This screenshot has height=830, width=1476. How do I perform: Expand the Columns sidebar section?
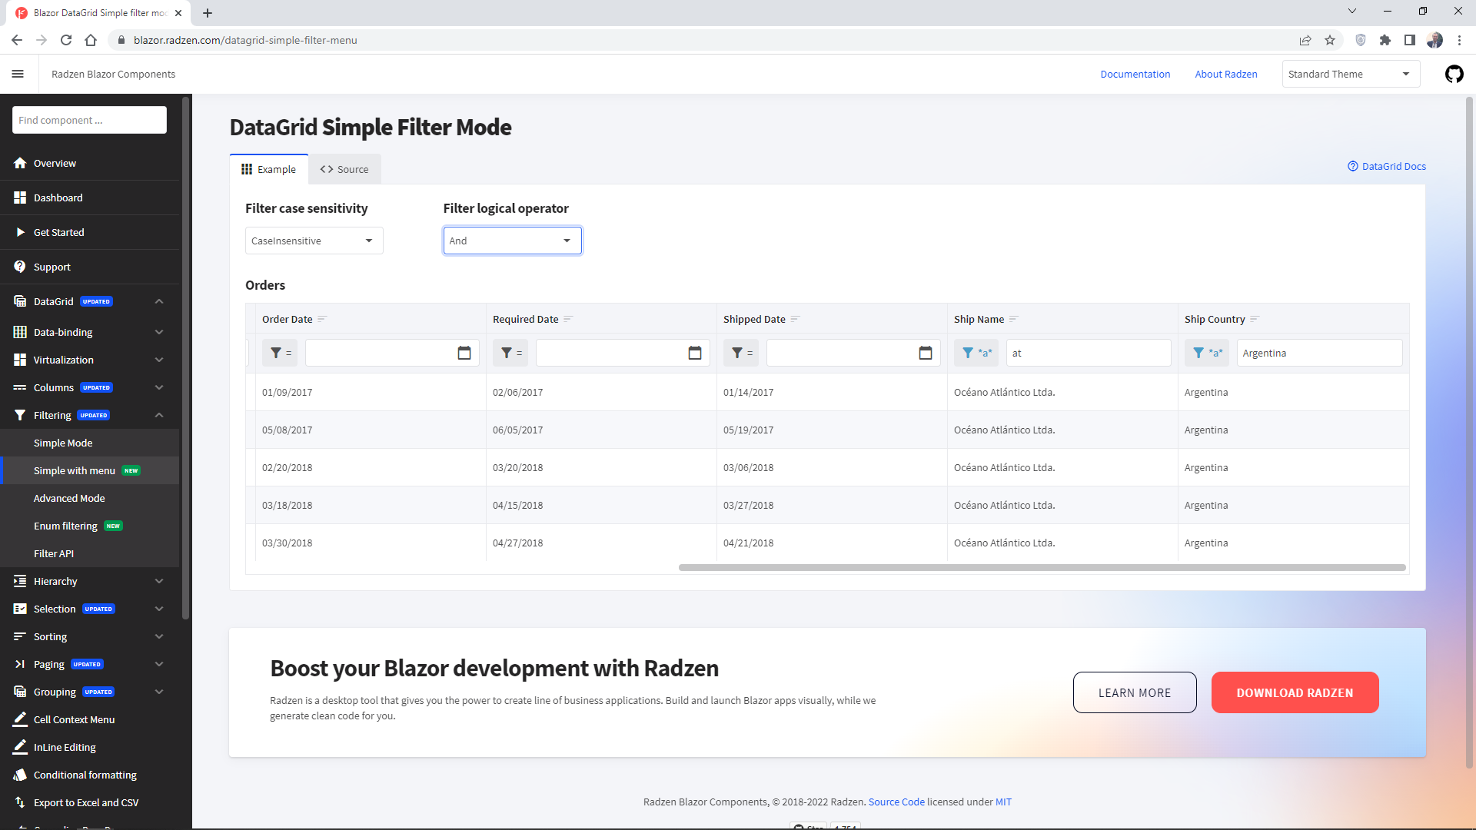[159, 387]
